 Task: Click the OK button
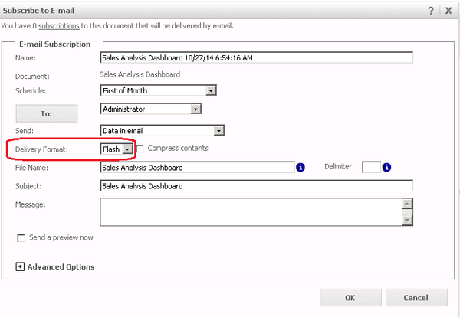350,297
